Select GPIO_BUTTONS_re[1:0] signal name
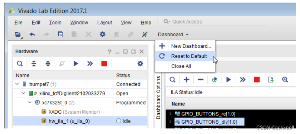This screenshot has width=300, height=134. (208, 114)
